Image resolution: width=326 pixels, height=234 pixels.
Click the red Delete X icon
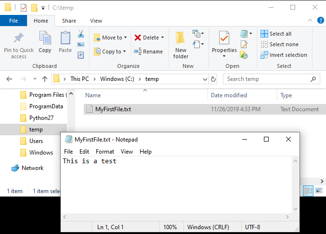point(138,38)
